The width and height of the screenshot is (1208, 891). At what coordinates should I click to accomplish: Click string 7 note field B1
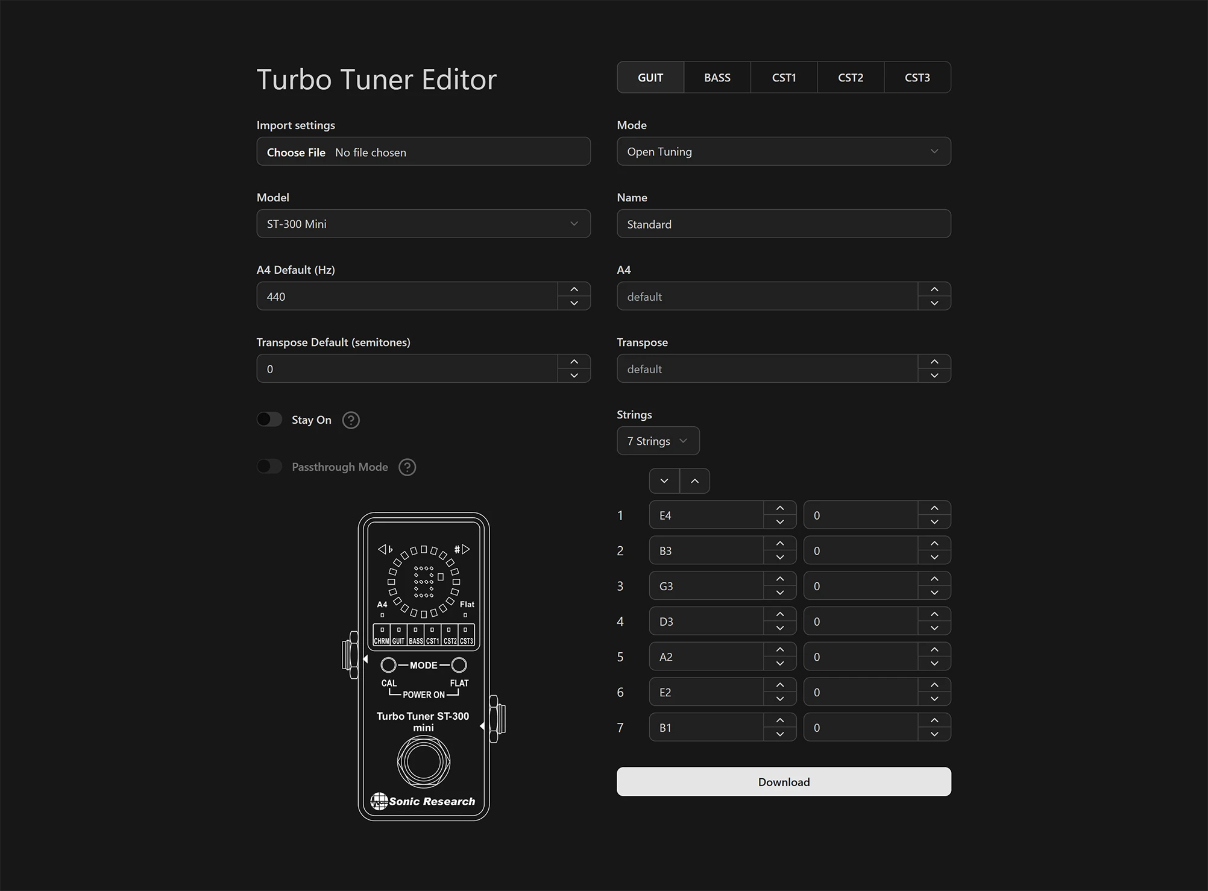(706, 727)
